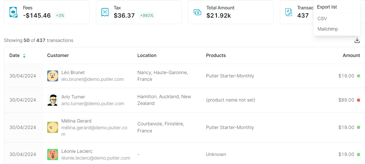Select CSV from the export menu
The width and height of the screenshot is (365, 164).
point(322,18)
